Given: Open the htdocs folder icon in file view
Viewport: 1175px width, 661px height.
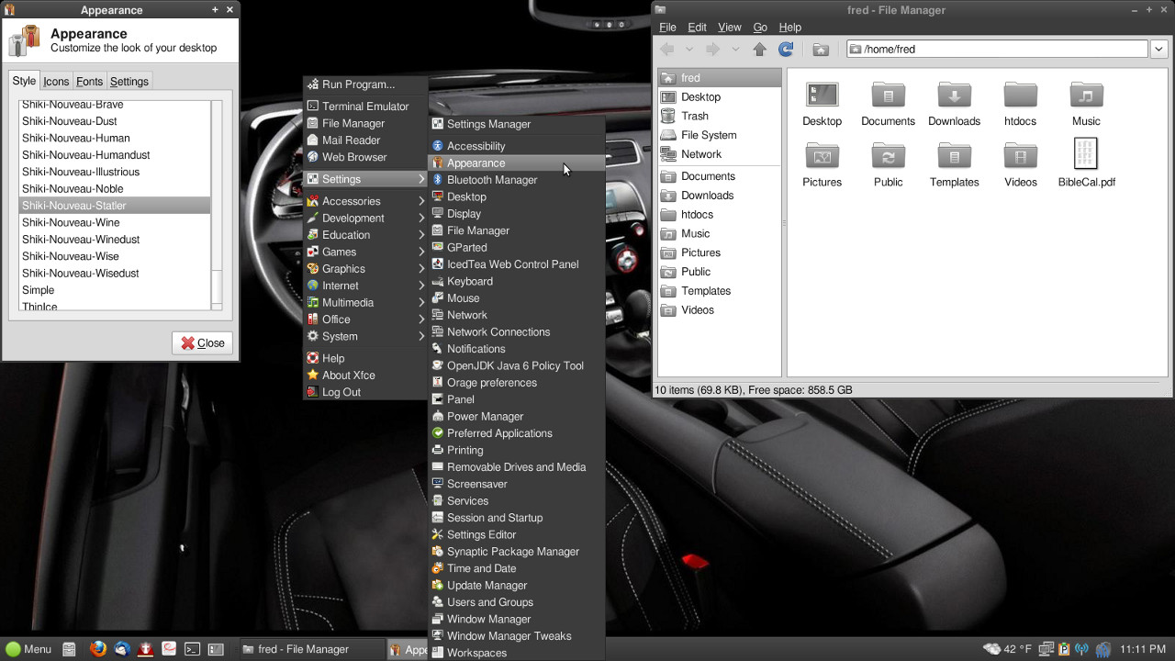Looking at the screenshot, I should pos(1020,95).
